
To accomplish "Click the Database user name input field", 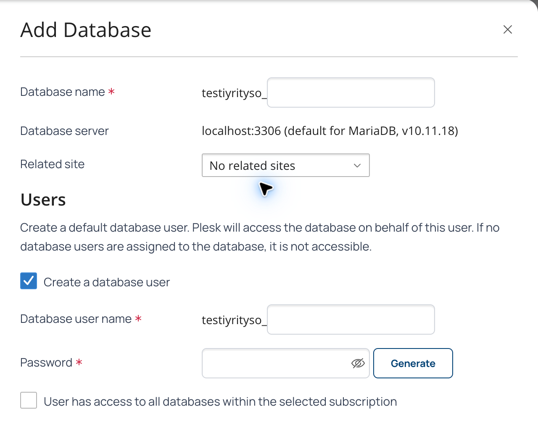I will pos(351,319).
